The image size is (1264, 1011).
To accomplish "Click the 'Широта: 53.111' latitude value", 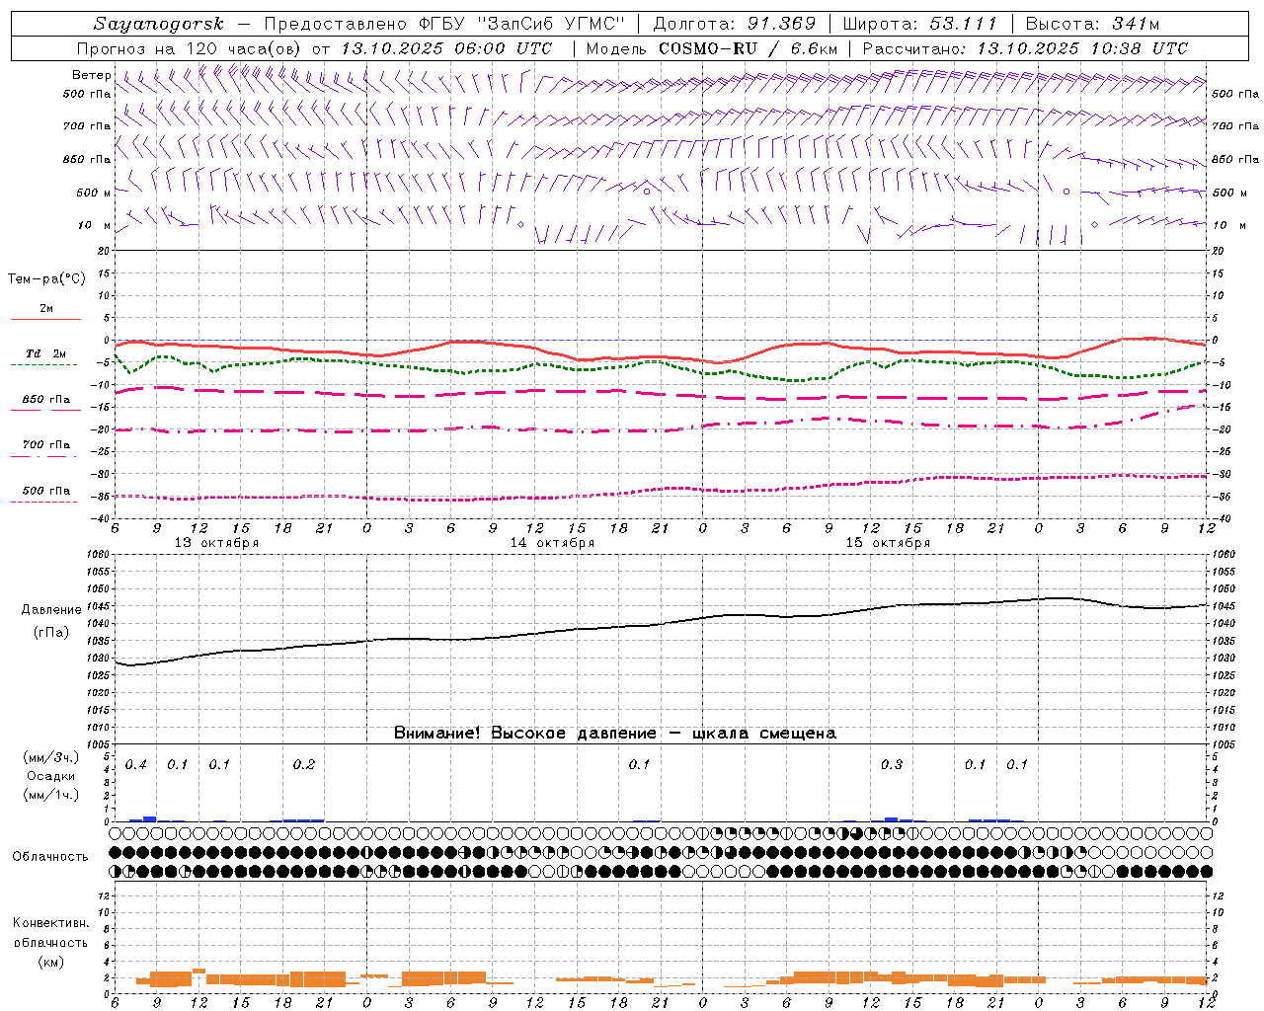I will 920,24.
